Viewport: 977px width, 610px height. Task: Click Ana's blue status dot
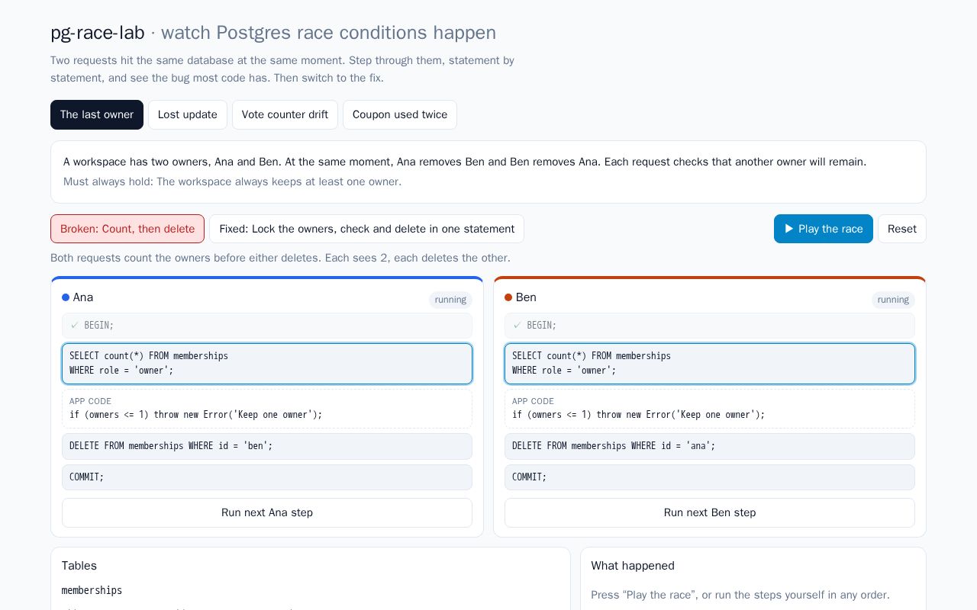pyautogui.click(x=66, y=297)
